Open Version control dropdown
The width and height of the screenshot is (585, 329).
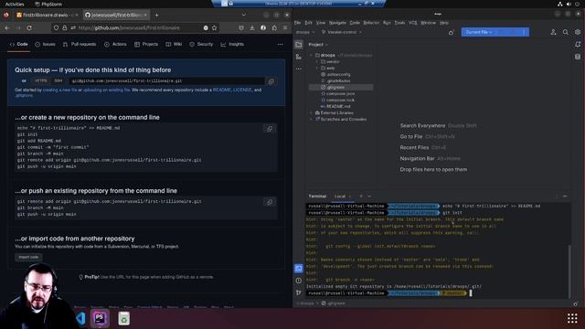pyautogui.click(x=342, y=33)
